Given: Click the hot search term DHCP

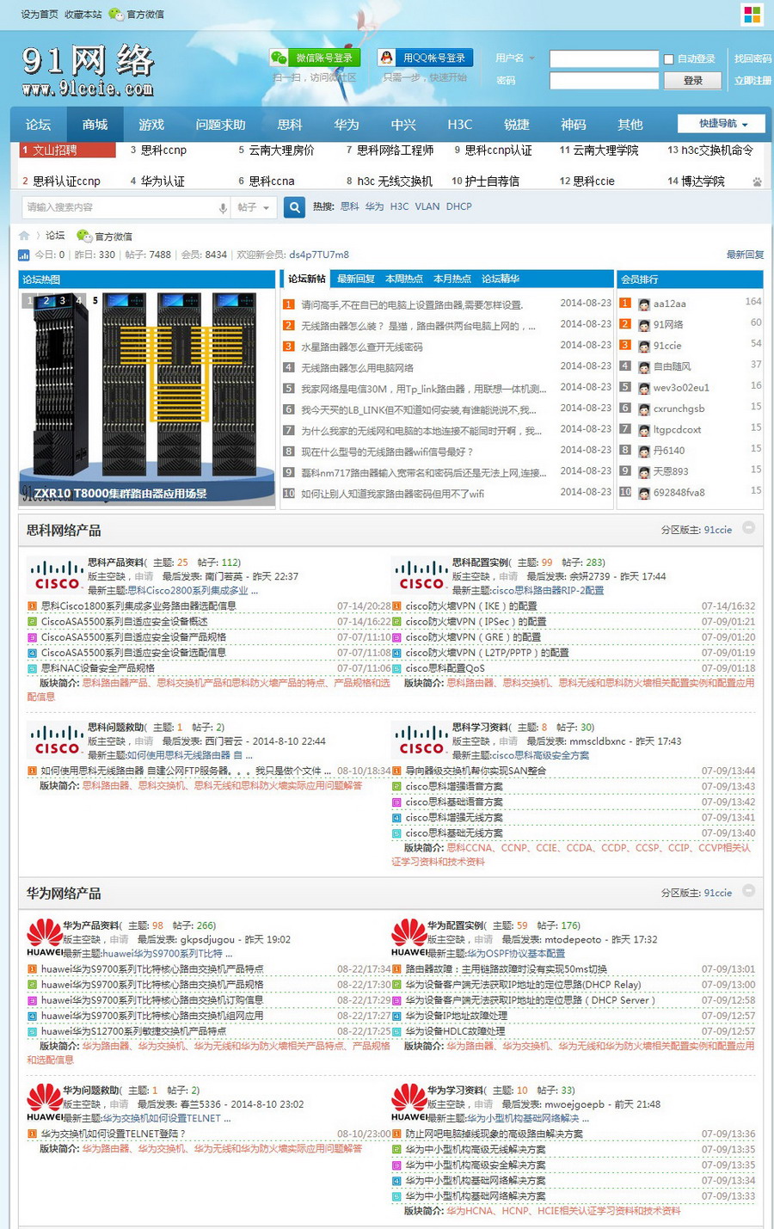Looking at the screenshot, I should point(459,206).
